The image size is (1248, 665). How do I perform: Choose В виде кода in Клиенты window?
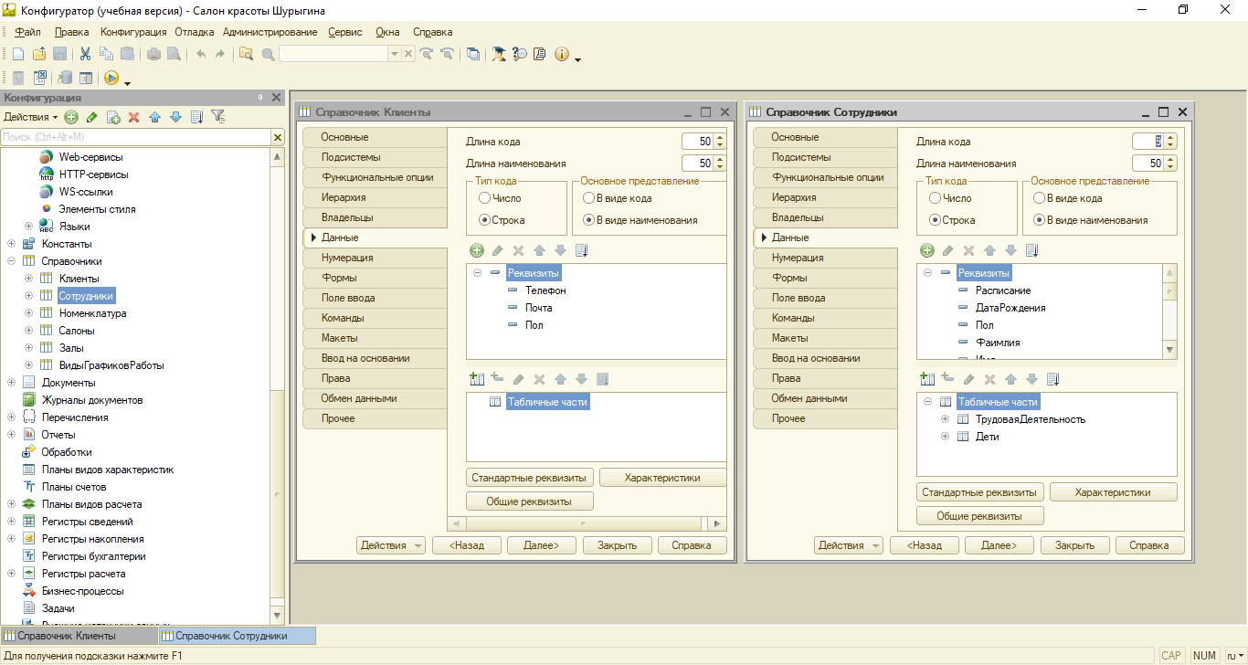pyautogui.click(x=588, y=198)
